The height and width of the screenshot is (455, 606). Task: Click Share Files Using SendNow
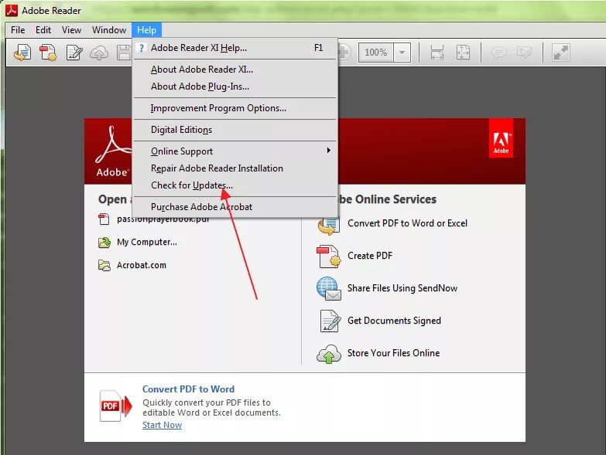(402, 288)
